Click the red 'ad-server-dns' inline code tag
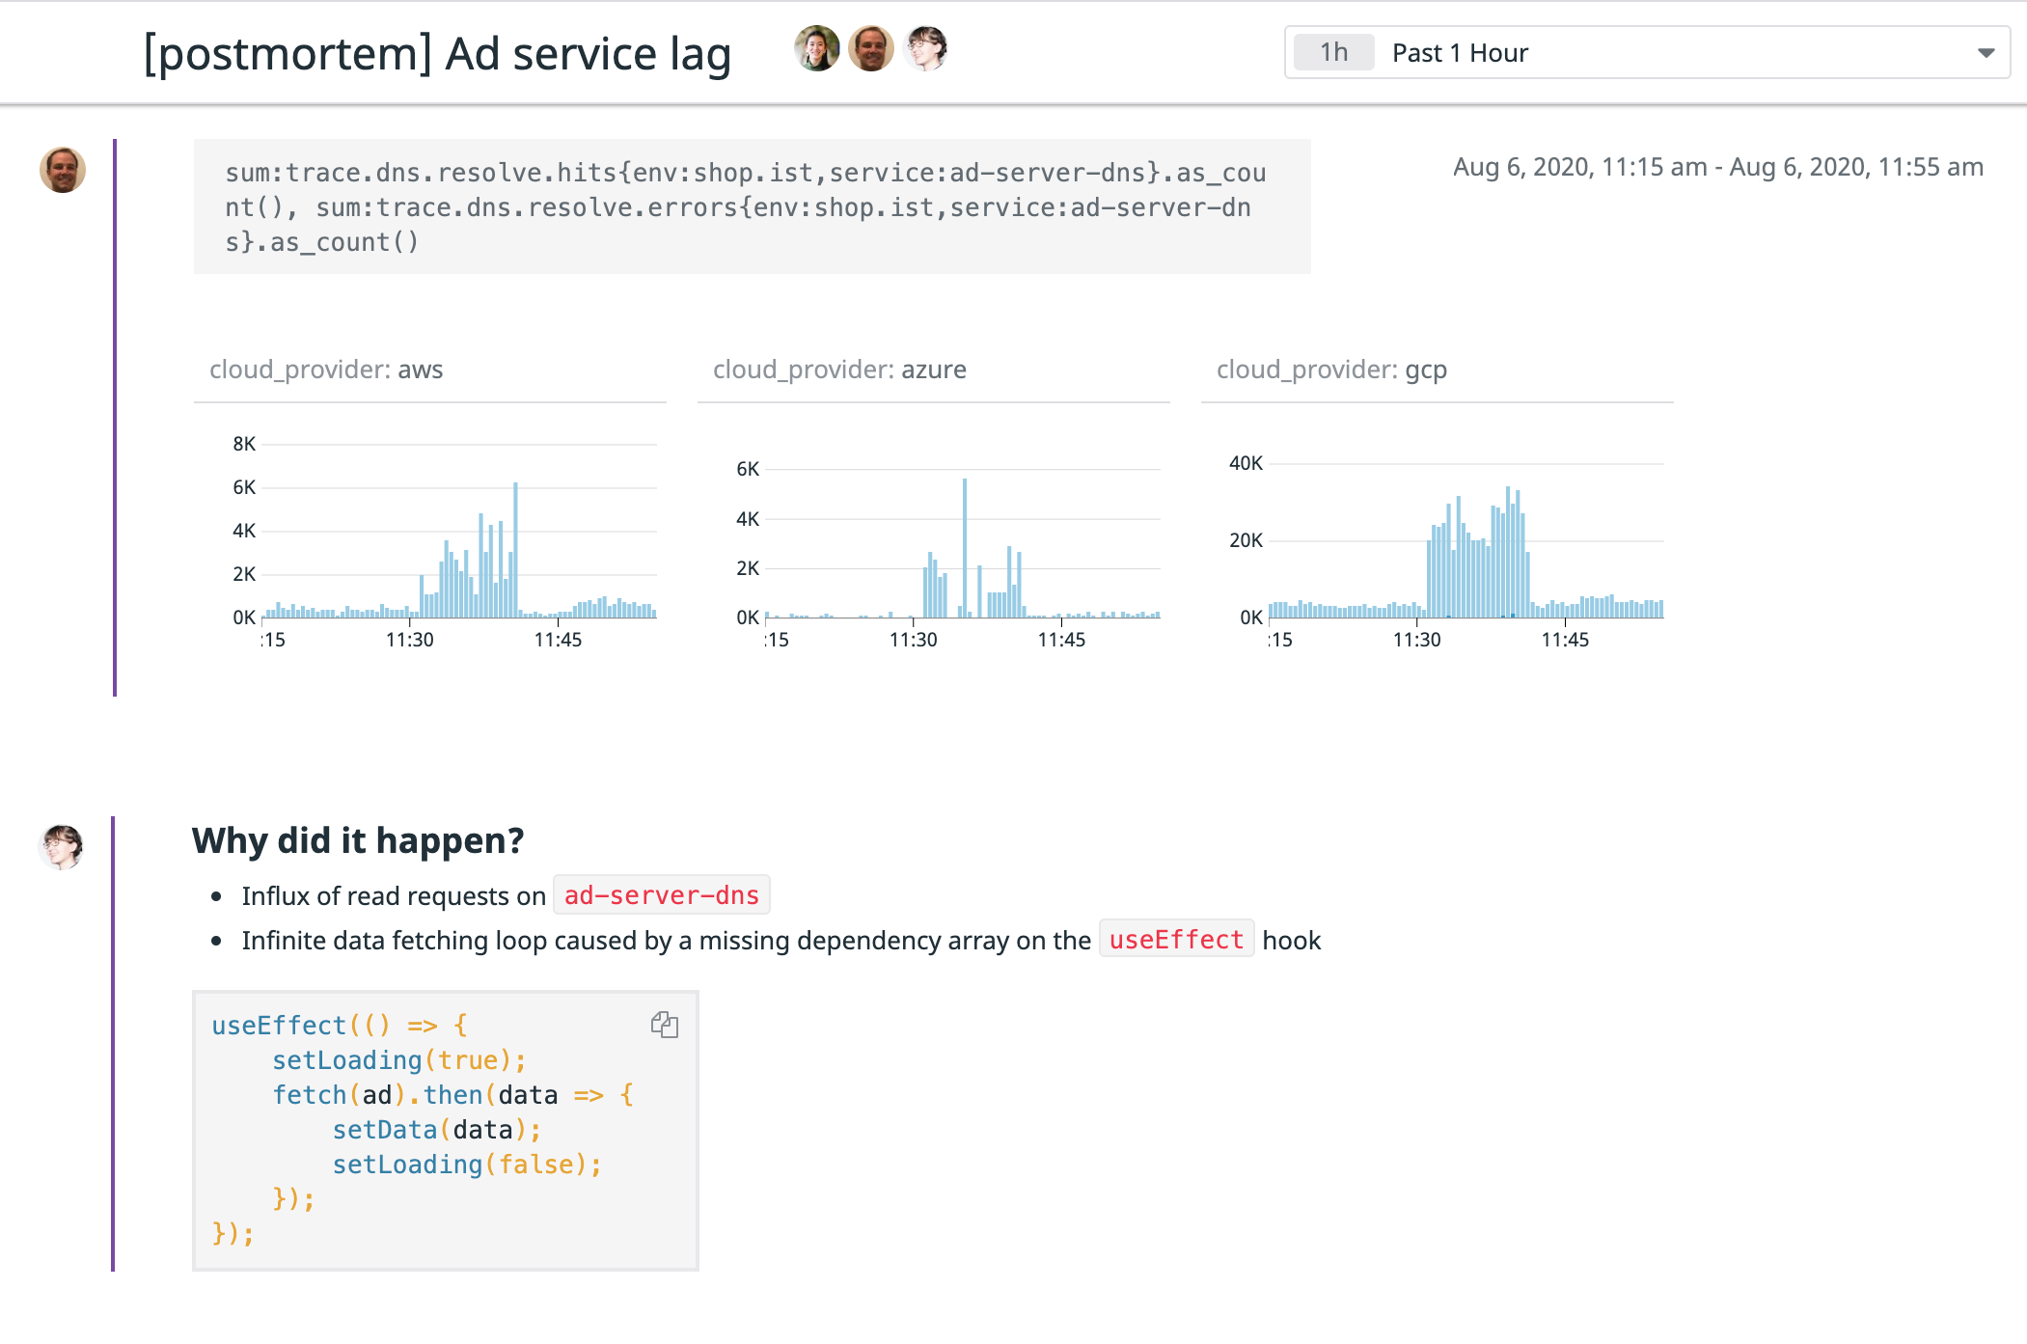 click(x=661, y=895)
